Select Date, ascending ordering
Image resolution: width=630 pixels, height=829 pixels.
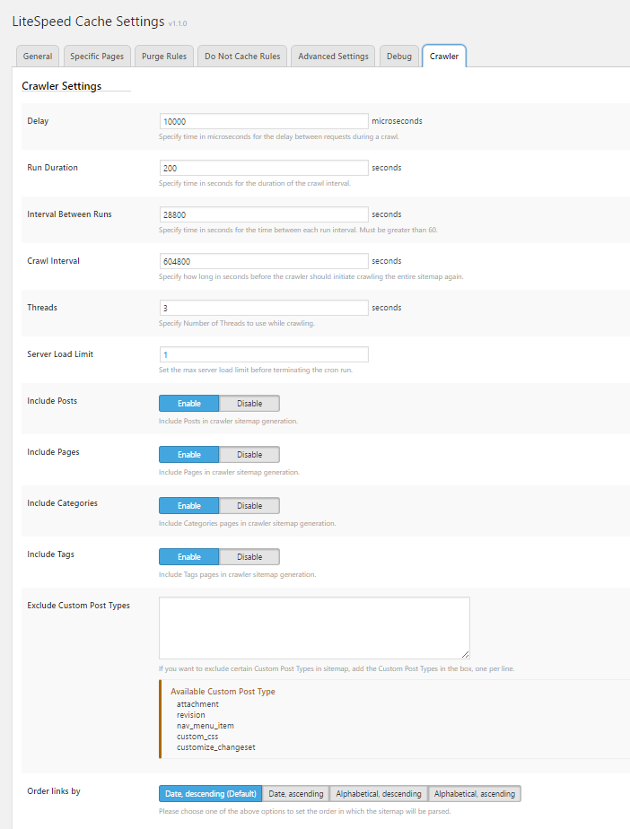coord(295,794)
